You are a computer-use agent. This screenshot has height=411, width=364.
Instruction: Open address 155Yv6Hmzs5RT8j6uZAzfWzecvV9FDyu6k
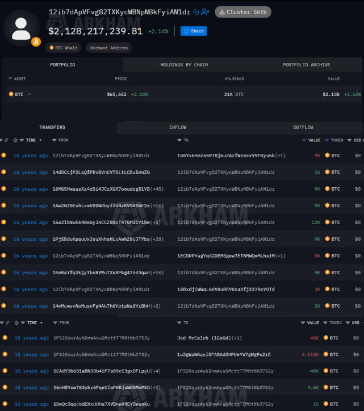point(226,156)
